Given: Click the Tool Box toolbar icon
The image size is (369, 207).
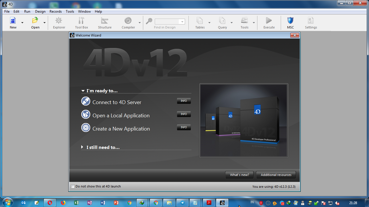Looking at the screenshot, I should click(x=81, y=20).
